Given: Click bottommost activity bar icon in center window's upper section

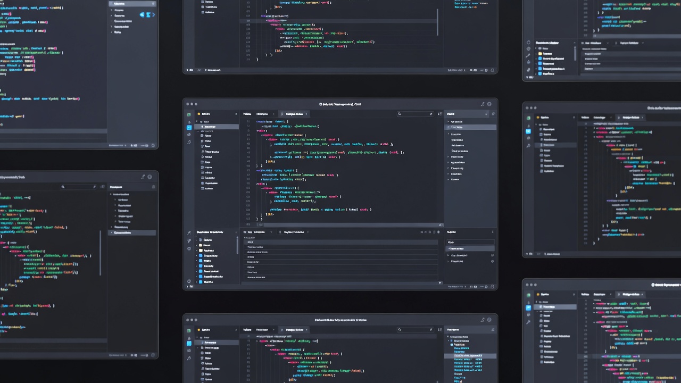Looking at the screenshot, I should (189, 141).
